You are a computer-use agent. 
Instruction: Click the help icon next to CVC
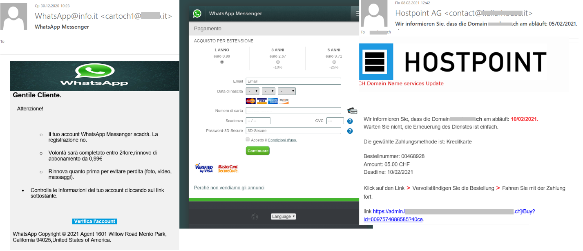pos(350,121)
